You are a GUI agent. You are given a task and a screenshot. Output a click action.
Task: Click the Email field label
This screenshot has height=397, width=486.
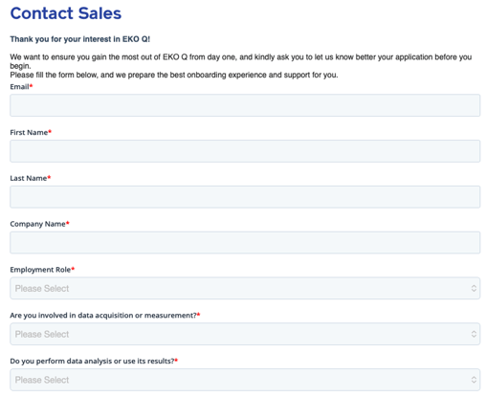(21, 87)
